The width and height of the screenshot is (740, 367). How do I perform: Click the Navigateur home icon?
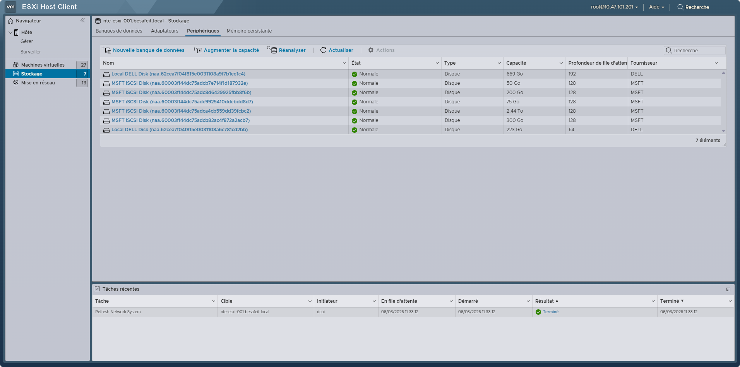click(10, 21)
